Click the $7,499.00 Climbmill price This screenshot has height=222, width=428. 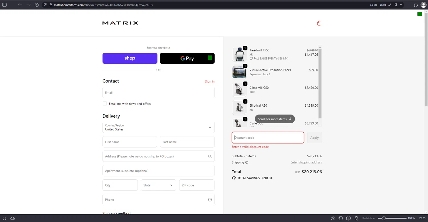tap(311, 88)
